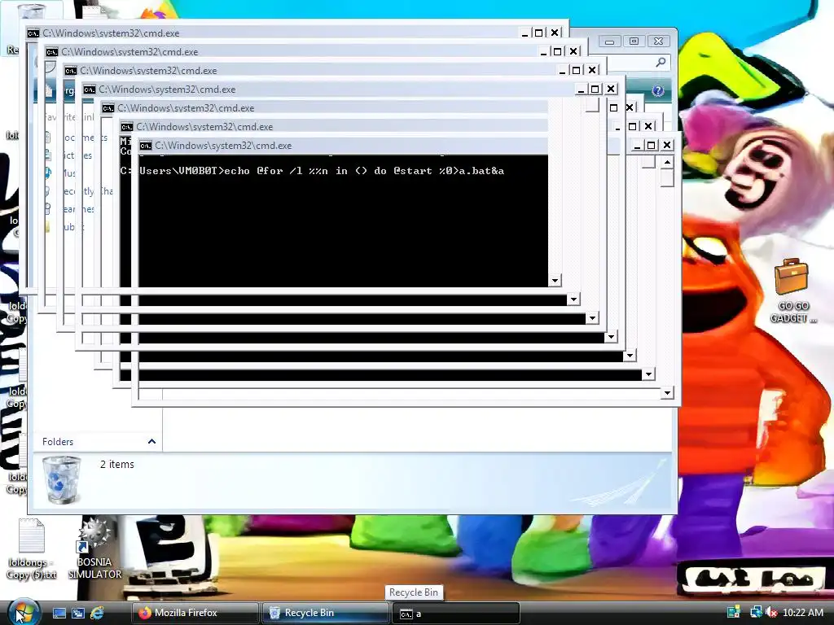Maximize the Recycle Bin explorer window

(x=634, y=42)
